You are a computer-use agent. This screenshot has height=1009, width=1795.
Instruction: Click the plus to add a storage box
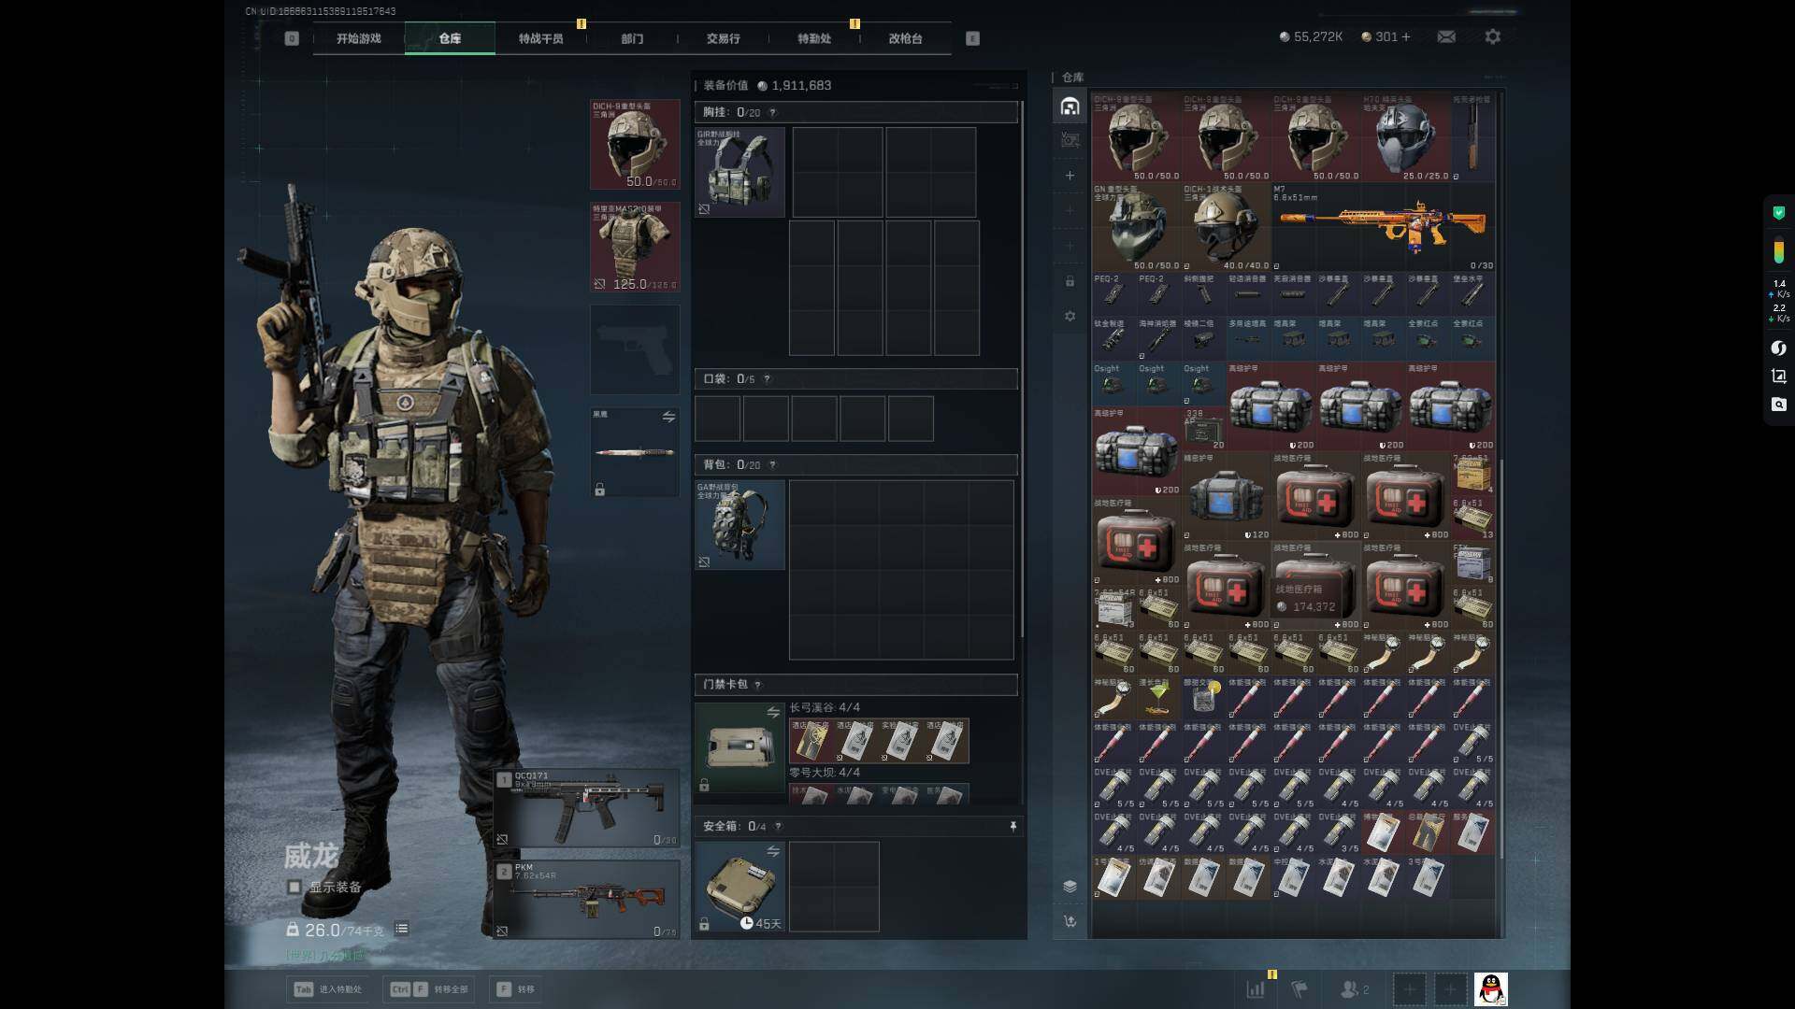(1070, 176)
